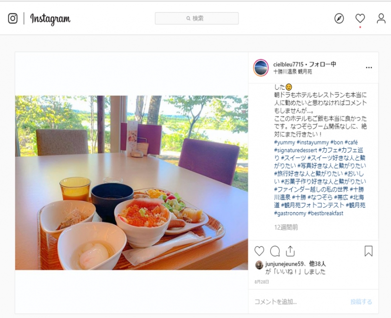Click the Instagram camera logo icon
Viewport: 391px width, 318px height.
(x=13, y=19)
